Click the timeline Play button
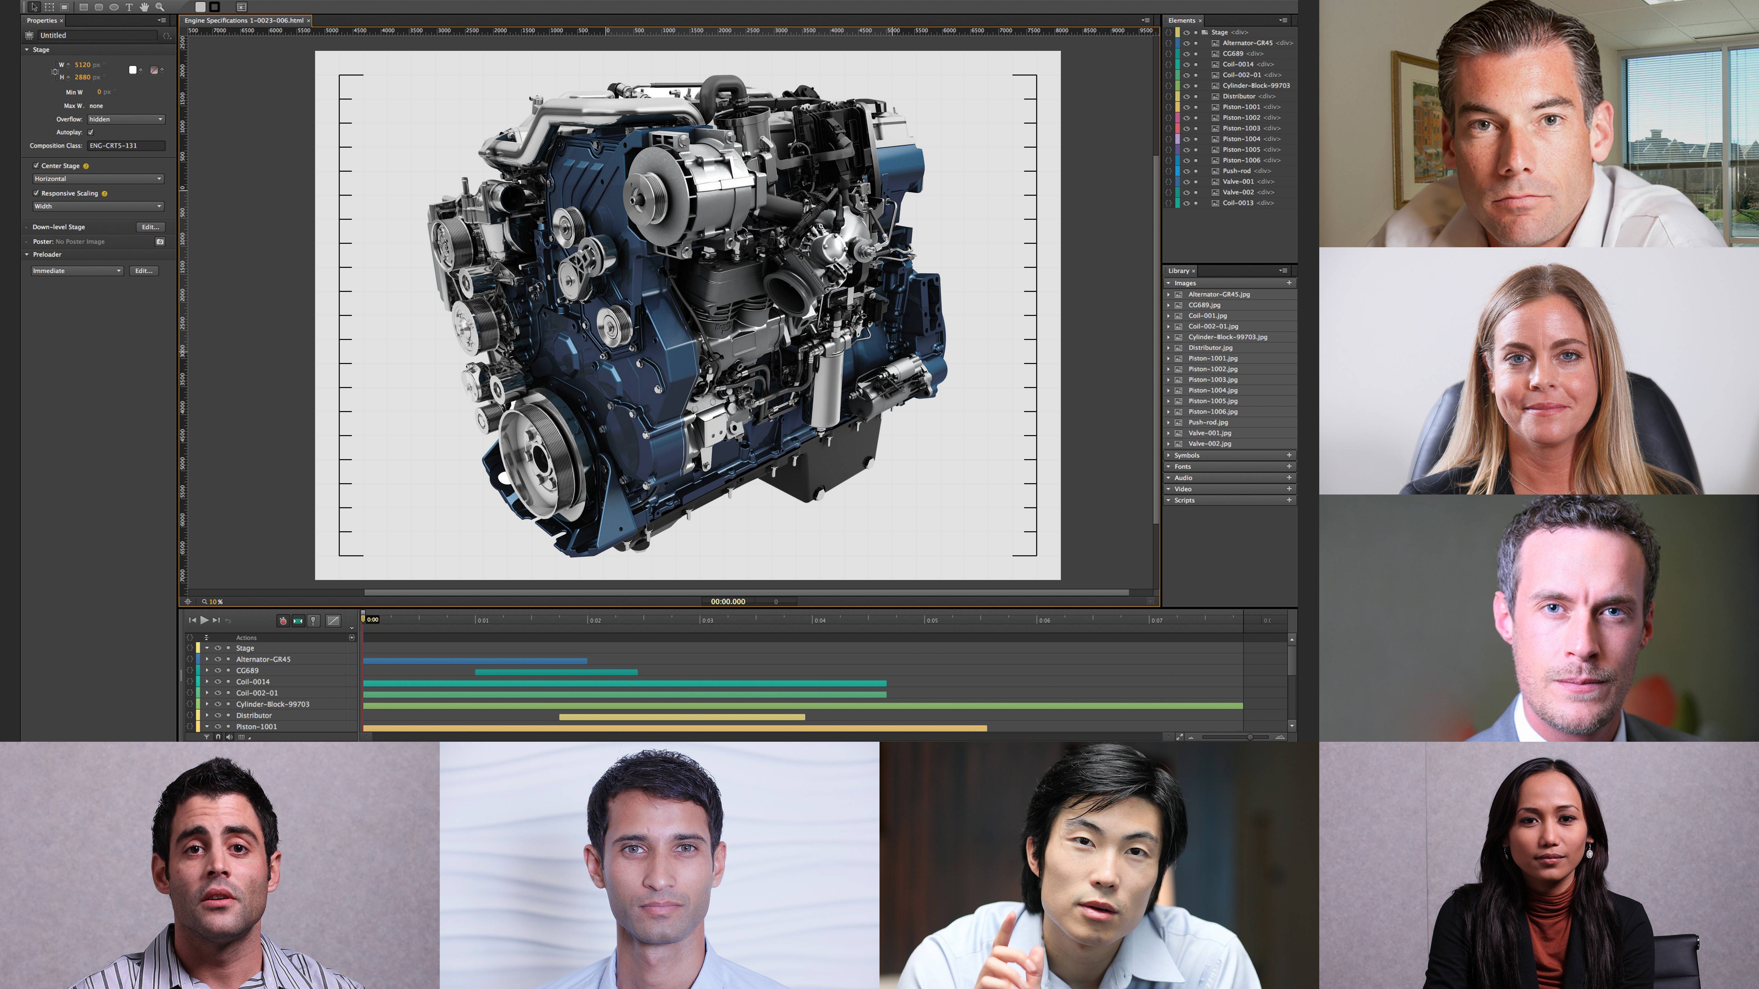Image resolution: width=1759 pixels, height=989 pixels. [x=204, y=620]
